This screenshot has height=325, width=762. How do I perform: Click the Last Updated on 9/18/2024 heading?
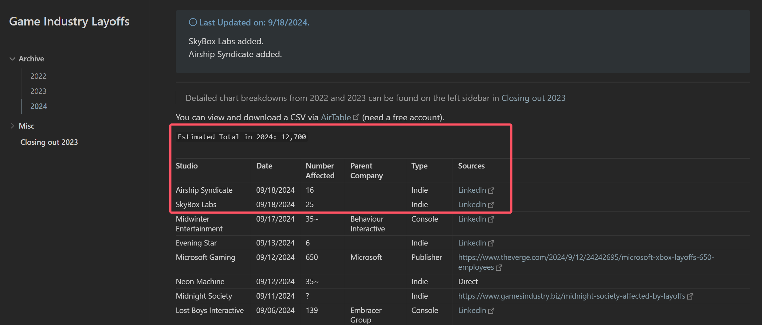[254, 22]
